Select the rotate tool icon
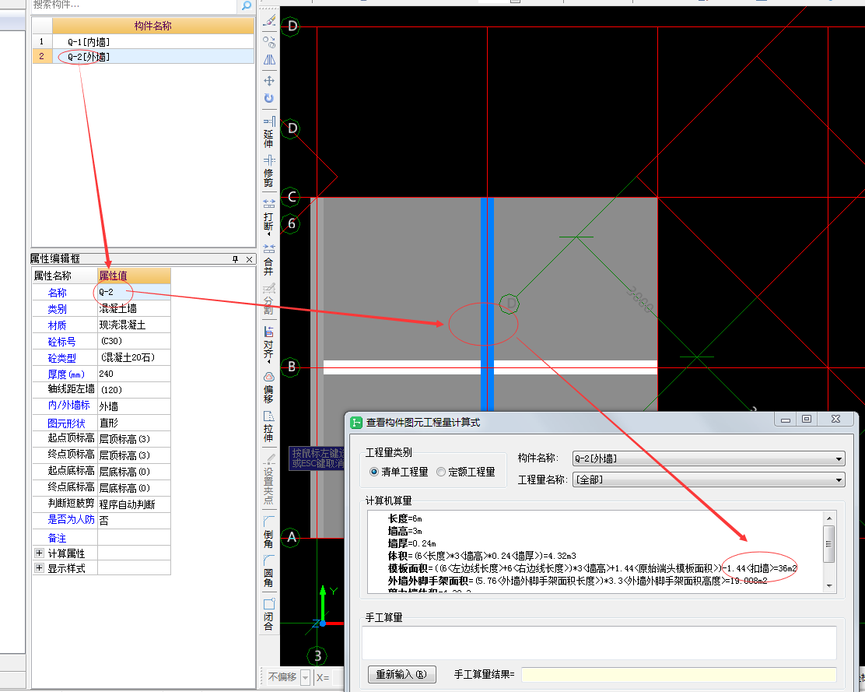 click(x=269, y=98)
